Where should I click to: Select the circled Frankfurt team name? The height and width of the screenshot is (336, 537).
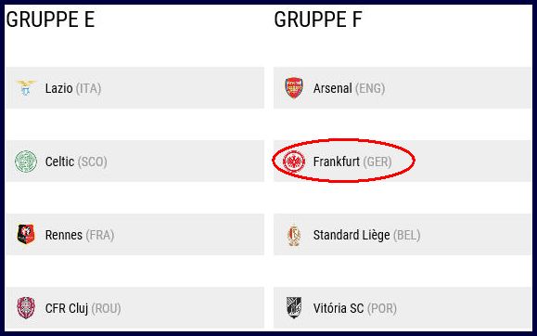[x=337, y=162]
